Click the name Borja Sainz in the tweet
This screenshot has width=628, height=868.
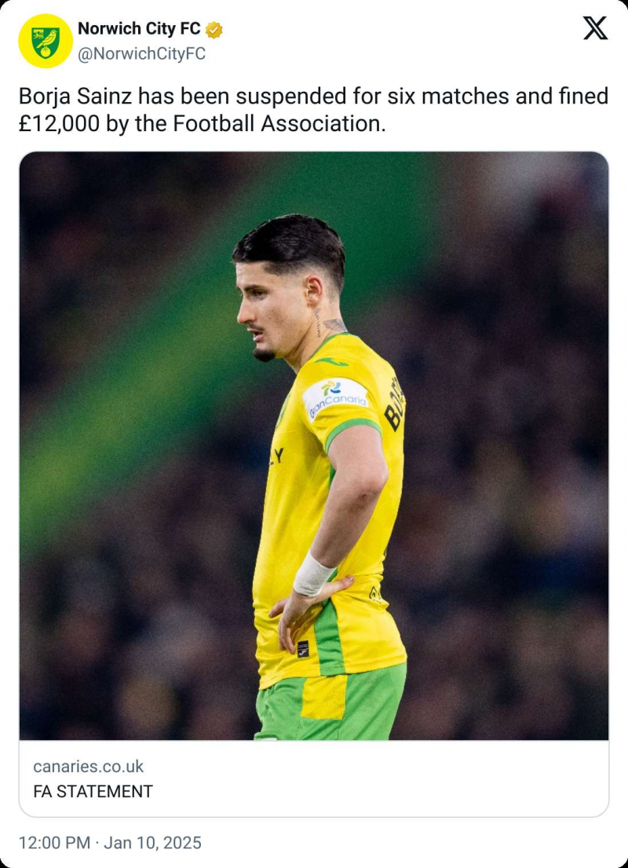pyautogui.click(x=75, y=97)
